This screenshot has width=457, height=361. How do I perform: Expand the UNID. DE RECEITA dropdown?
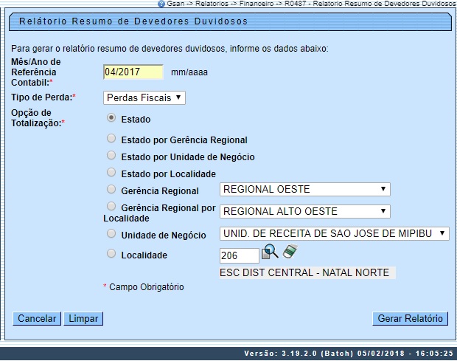click(335, 234)
